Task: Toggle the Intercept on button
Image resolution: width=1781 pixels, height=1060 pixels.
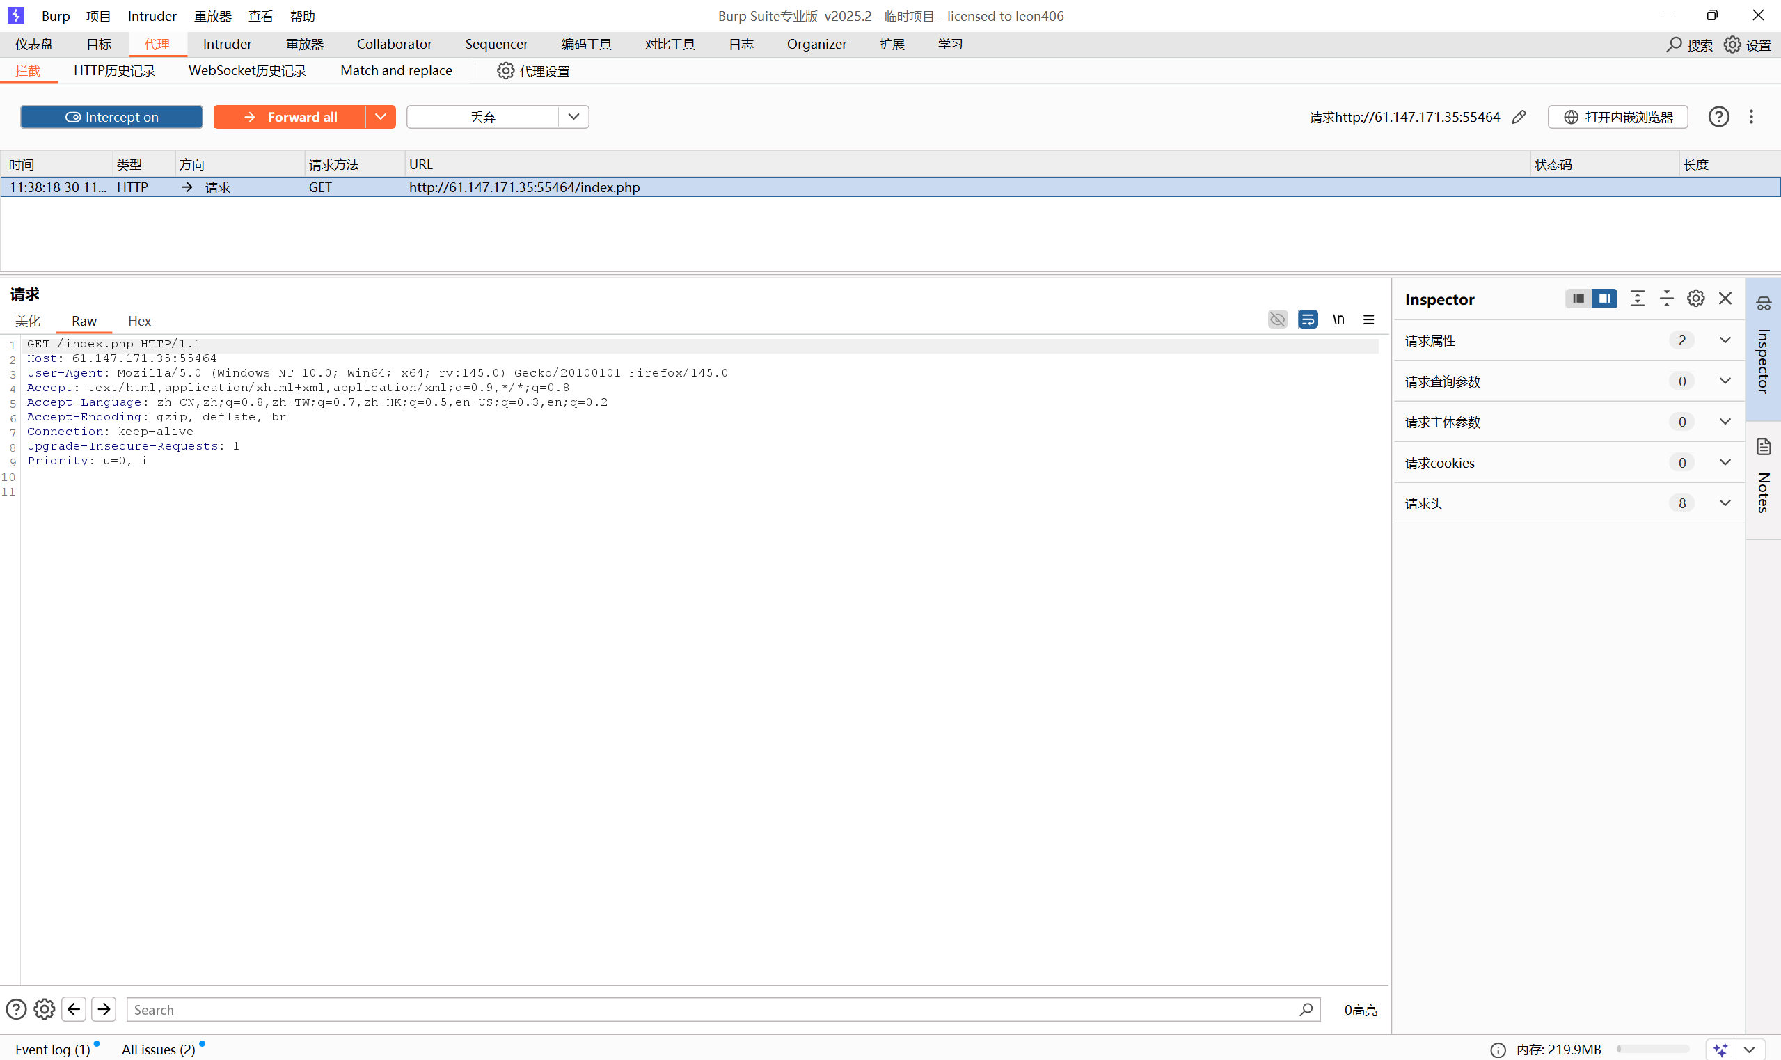Action: click(111, 117)
